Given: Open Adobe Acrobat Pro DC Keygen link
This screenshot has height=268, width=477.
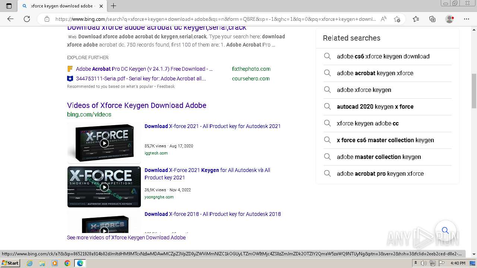Looking at the screenshot, I should tap(144, 69).
